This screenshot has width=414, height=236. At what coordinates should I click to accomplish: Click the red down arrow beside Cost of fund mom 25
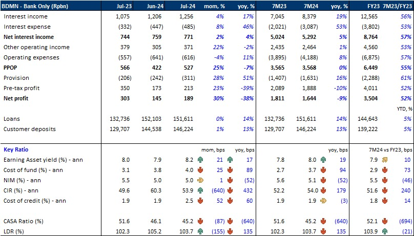pyautogui.click(x=200, y=170)
